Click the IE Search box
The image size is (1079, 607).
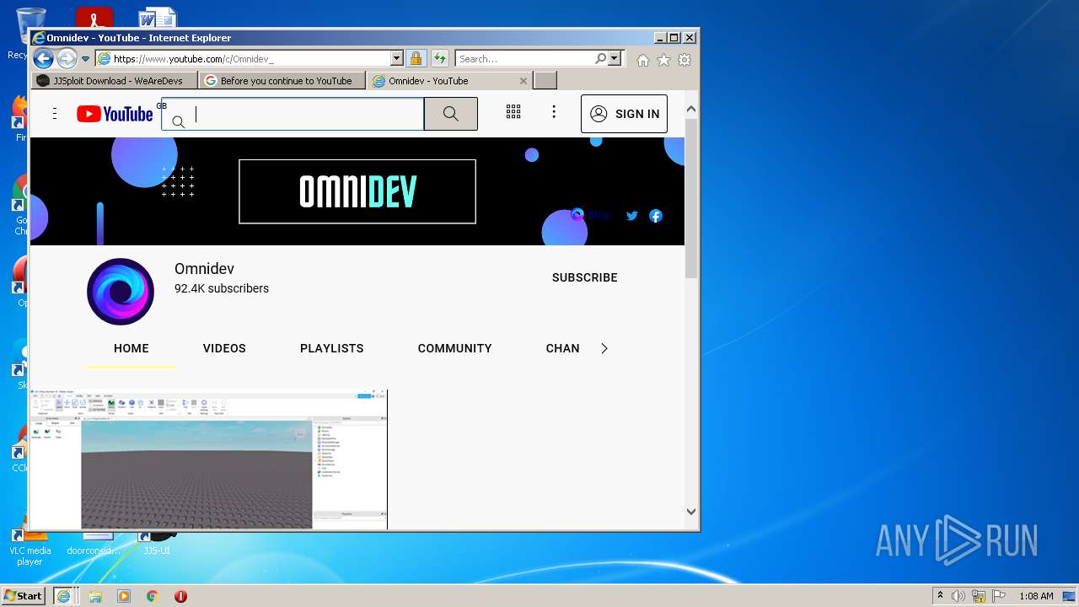[524, 59]
